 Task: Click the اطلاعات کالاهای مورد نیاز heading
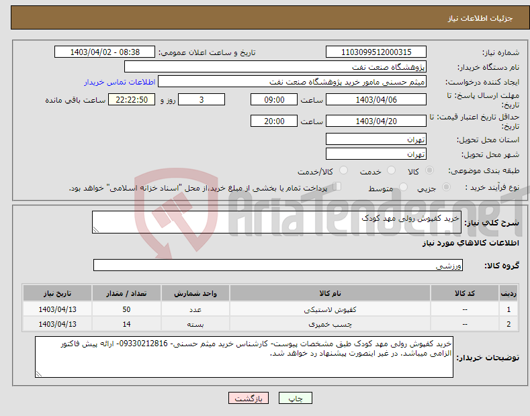pos(470,243)
